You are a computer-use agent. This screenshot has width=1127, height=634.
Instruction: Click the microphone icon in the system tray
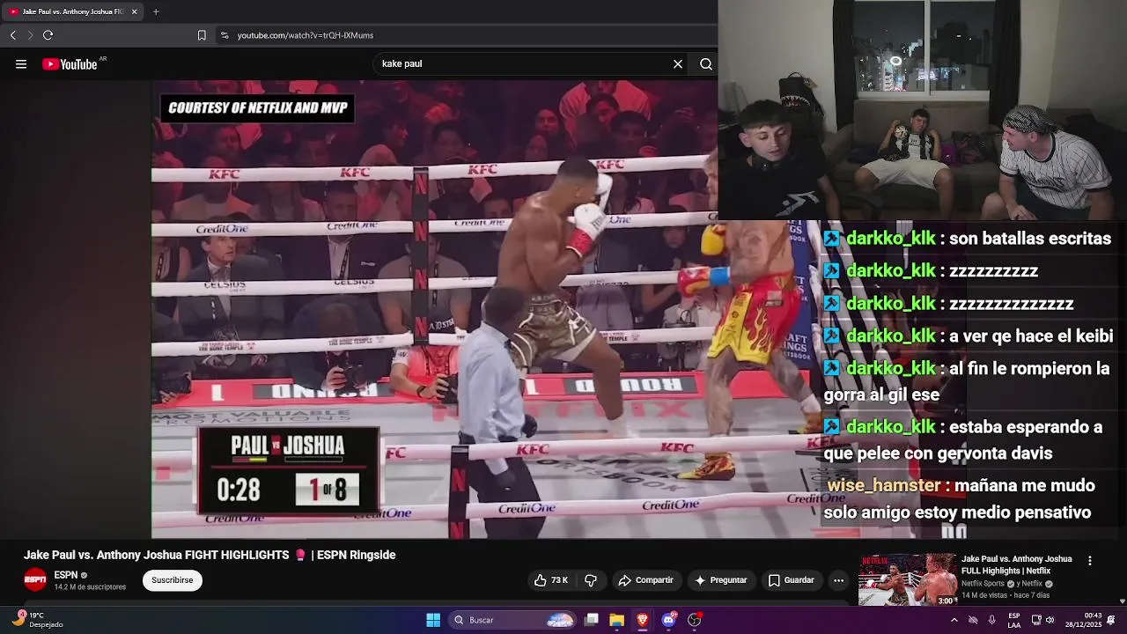[991, 620]
